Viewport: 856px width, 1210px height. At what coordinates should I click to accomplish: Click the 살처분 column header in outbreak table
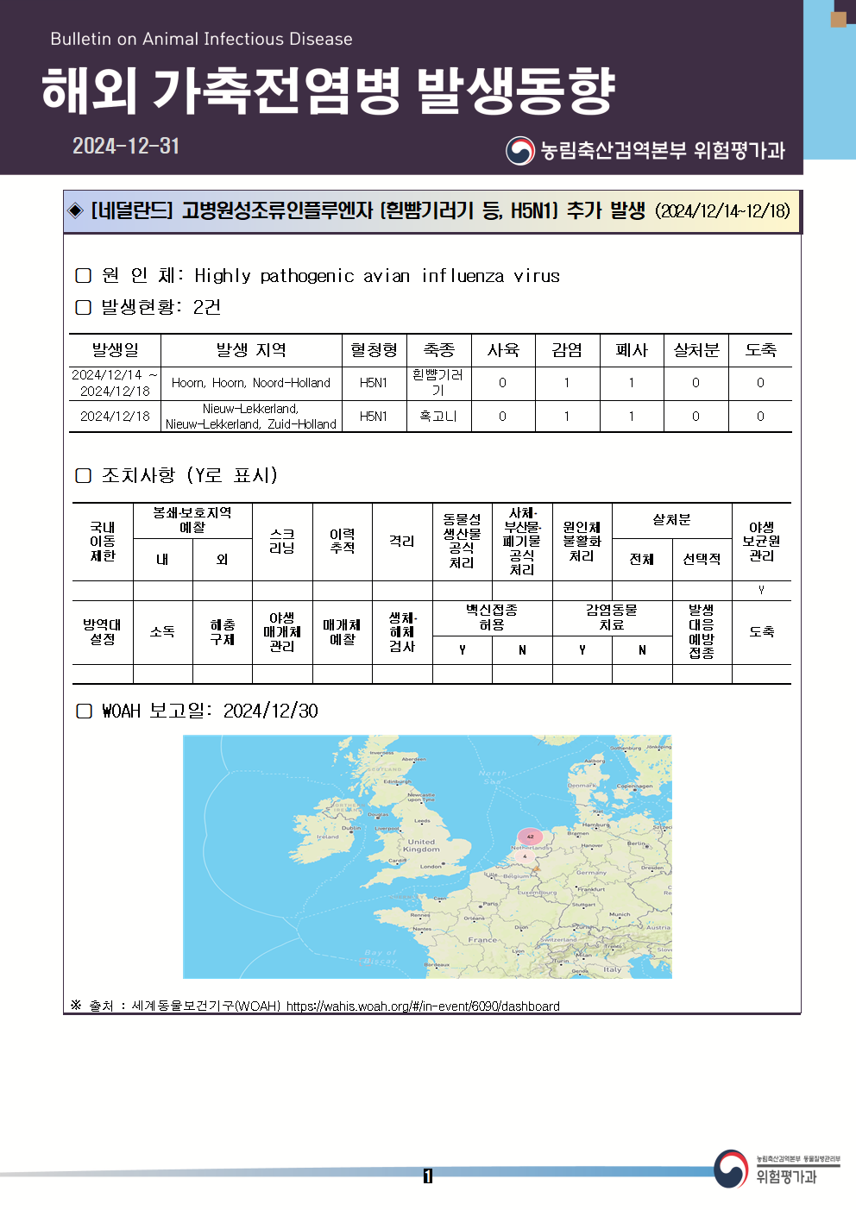coord(696,350)
